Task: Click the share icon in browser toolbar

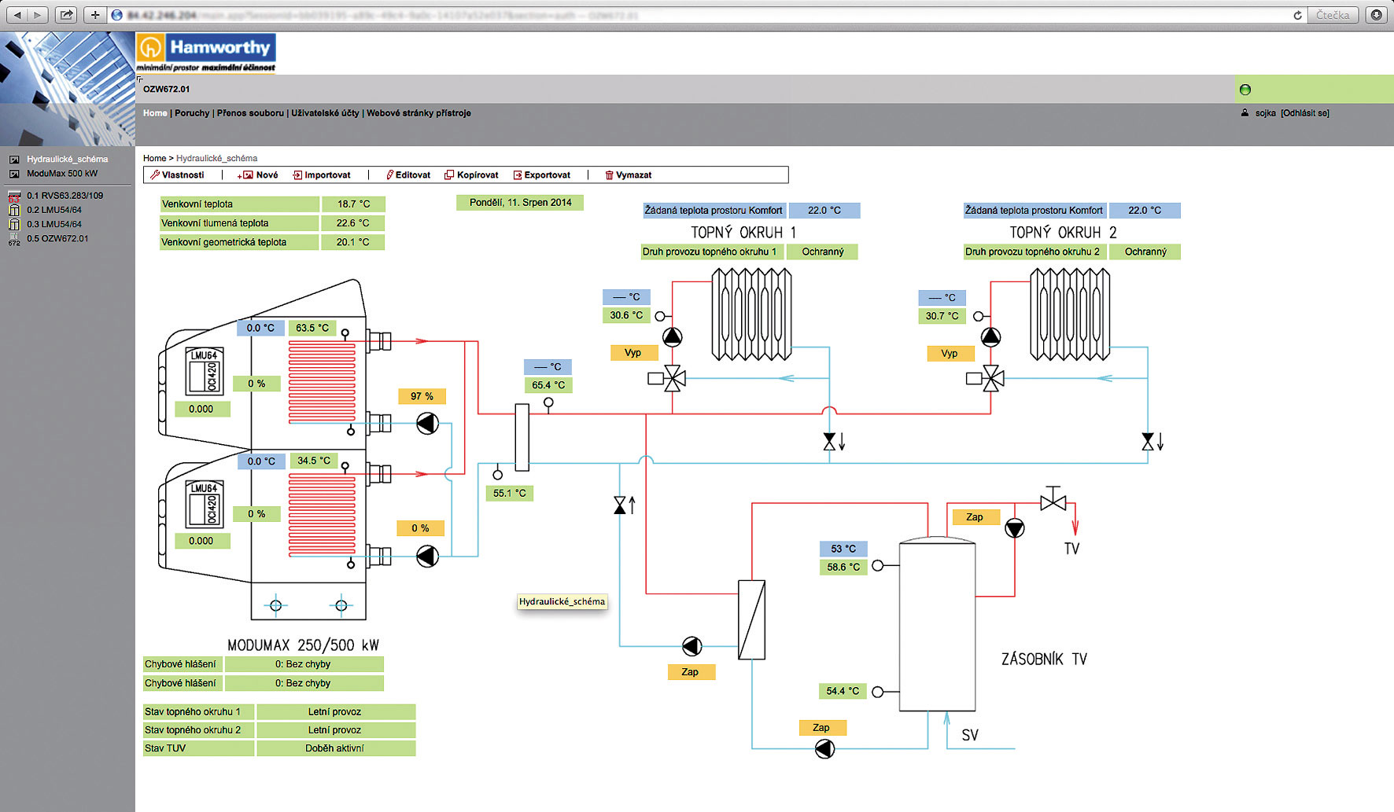Action: pyautogui.click(x=66, y=15)
